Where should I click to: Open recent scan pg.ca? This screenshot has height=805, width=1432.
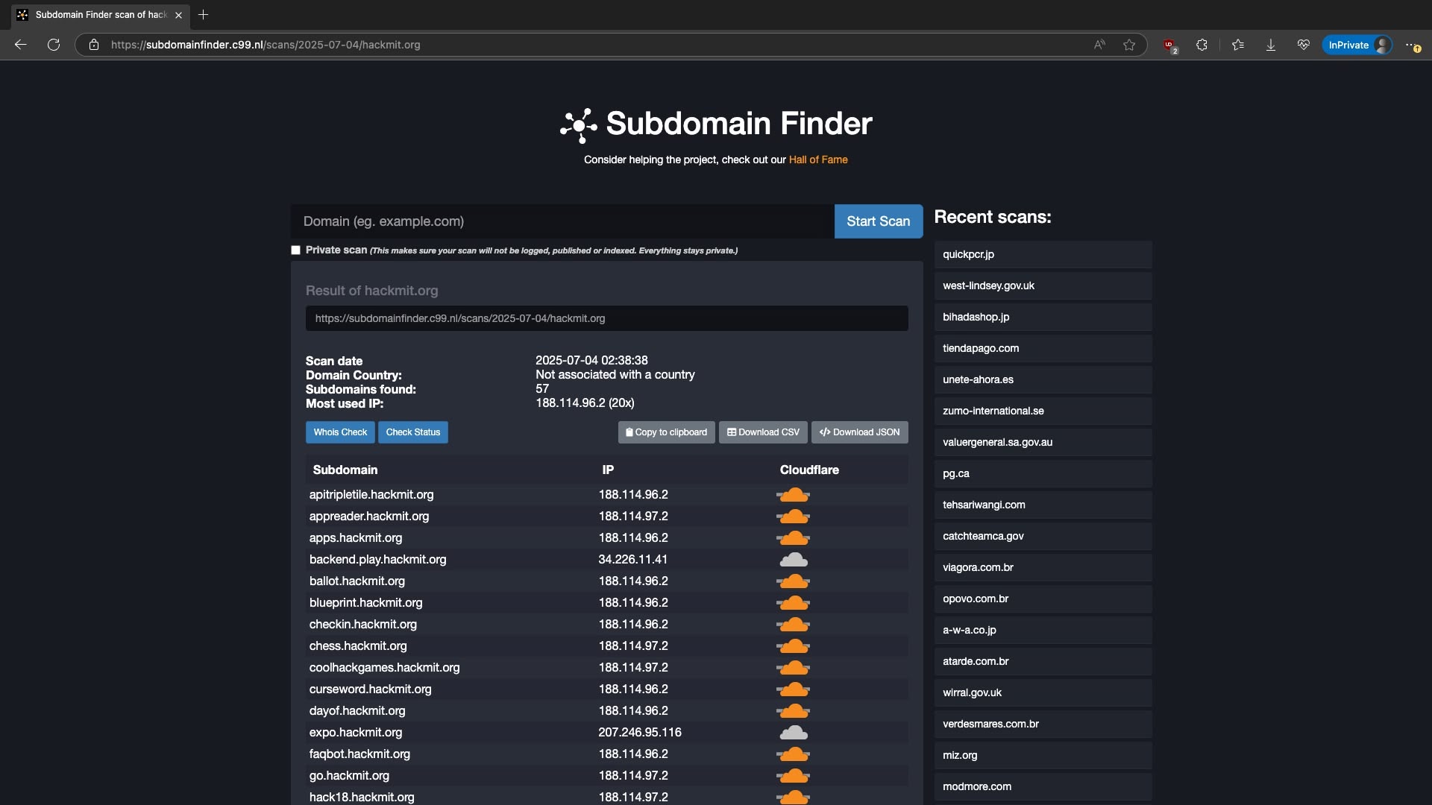(1043, 473)
